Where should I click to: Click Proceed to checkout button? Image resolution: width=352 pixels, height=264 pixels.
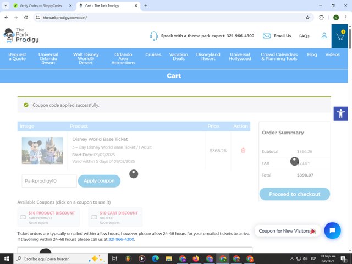295,194
